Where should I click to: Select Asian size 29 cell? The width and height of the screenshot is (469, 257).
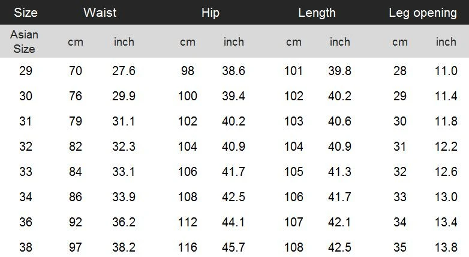point(26,71)
